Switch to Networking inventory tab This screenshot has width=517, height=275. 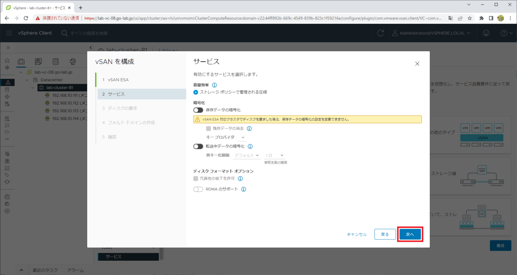click(73, 62)
